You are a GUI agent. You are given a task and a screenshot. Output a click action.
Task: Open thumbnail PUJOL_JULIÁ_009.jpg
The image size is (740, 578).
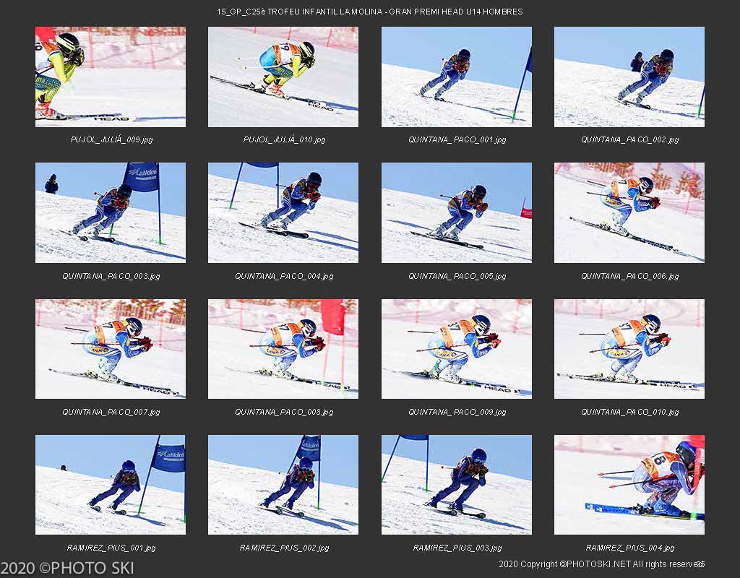coord(111,77)
